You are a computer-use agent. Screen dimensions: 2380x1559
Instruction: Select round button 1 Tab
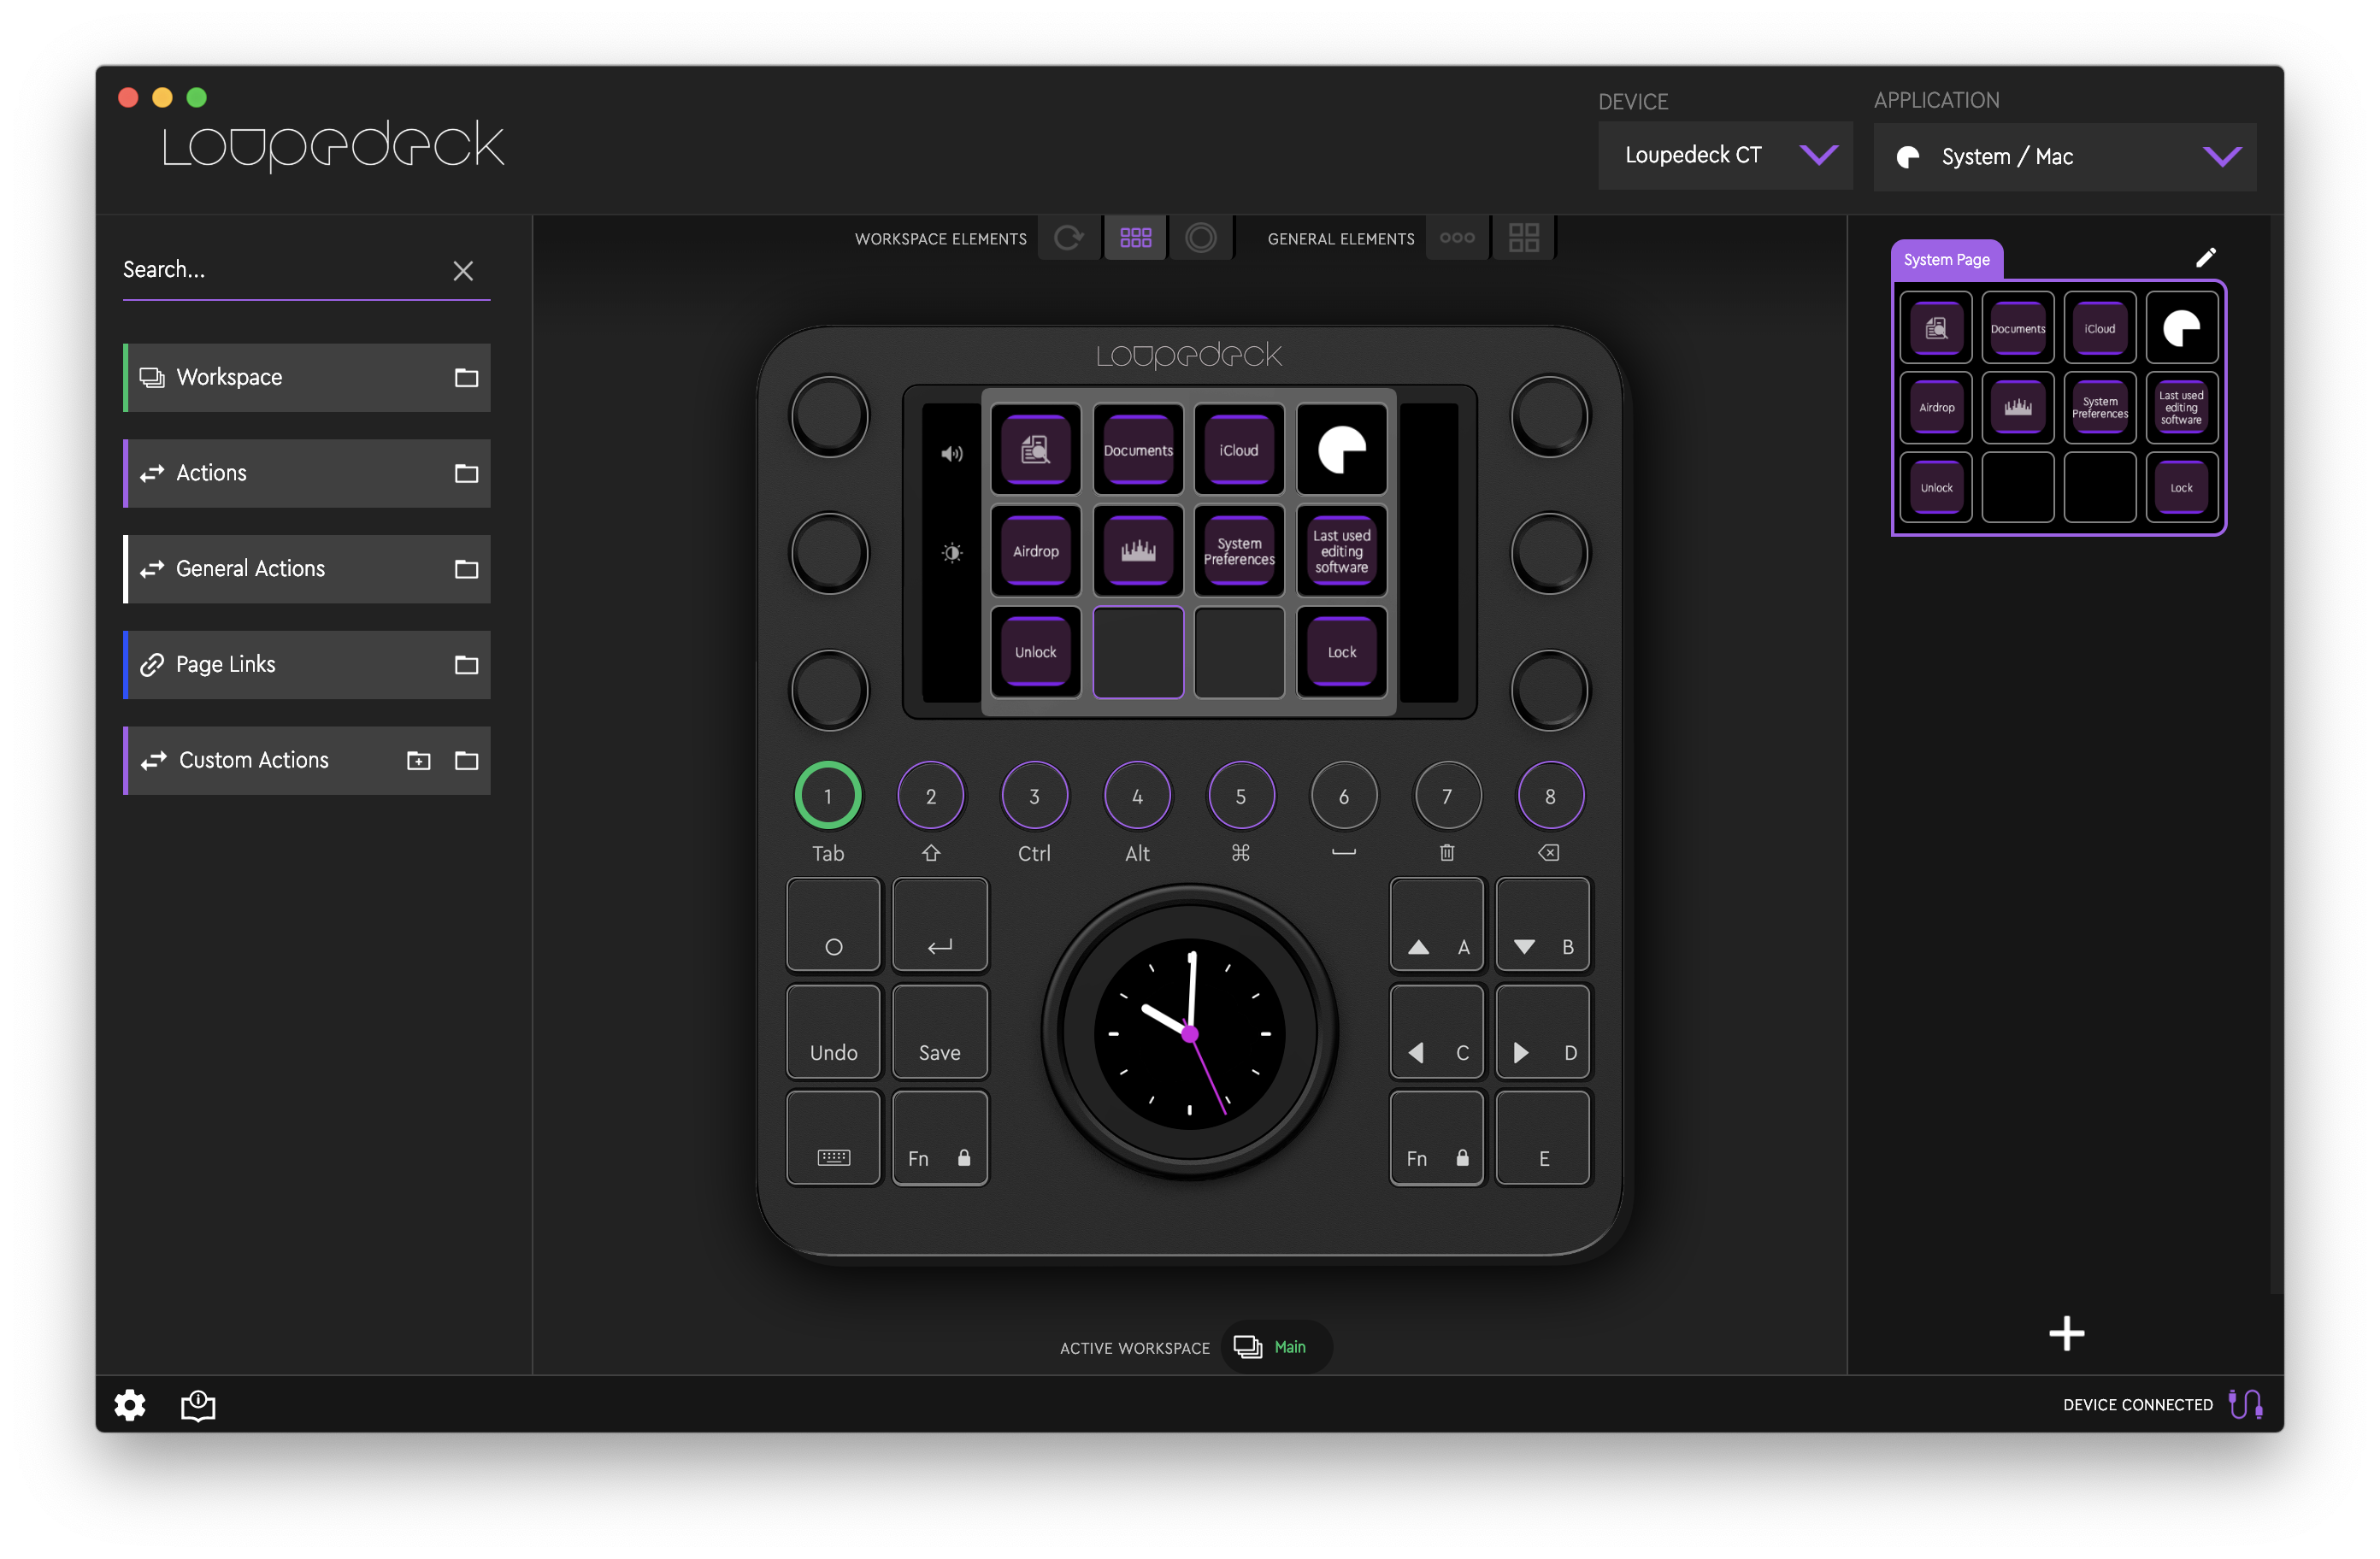point(827,796)
